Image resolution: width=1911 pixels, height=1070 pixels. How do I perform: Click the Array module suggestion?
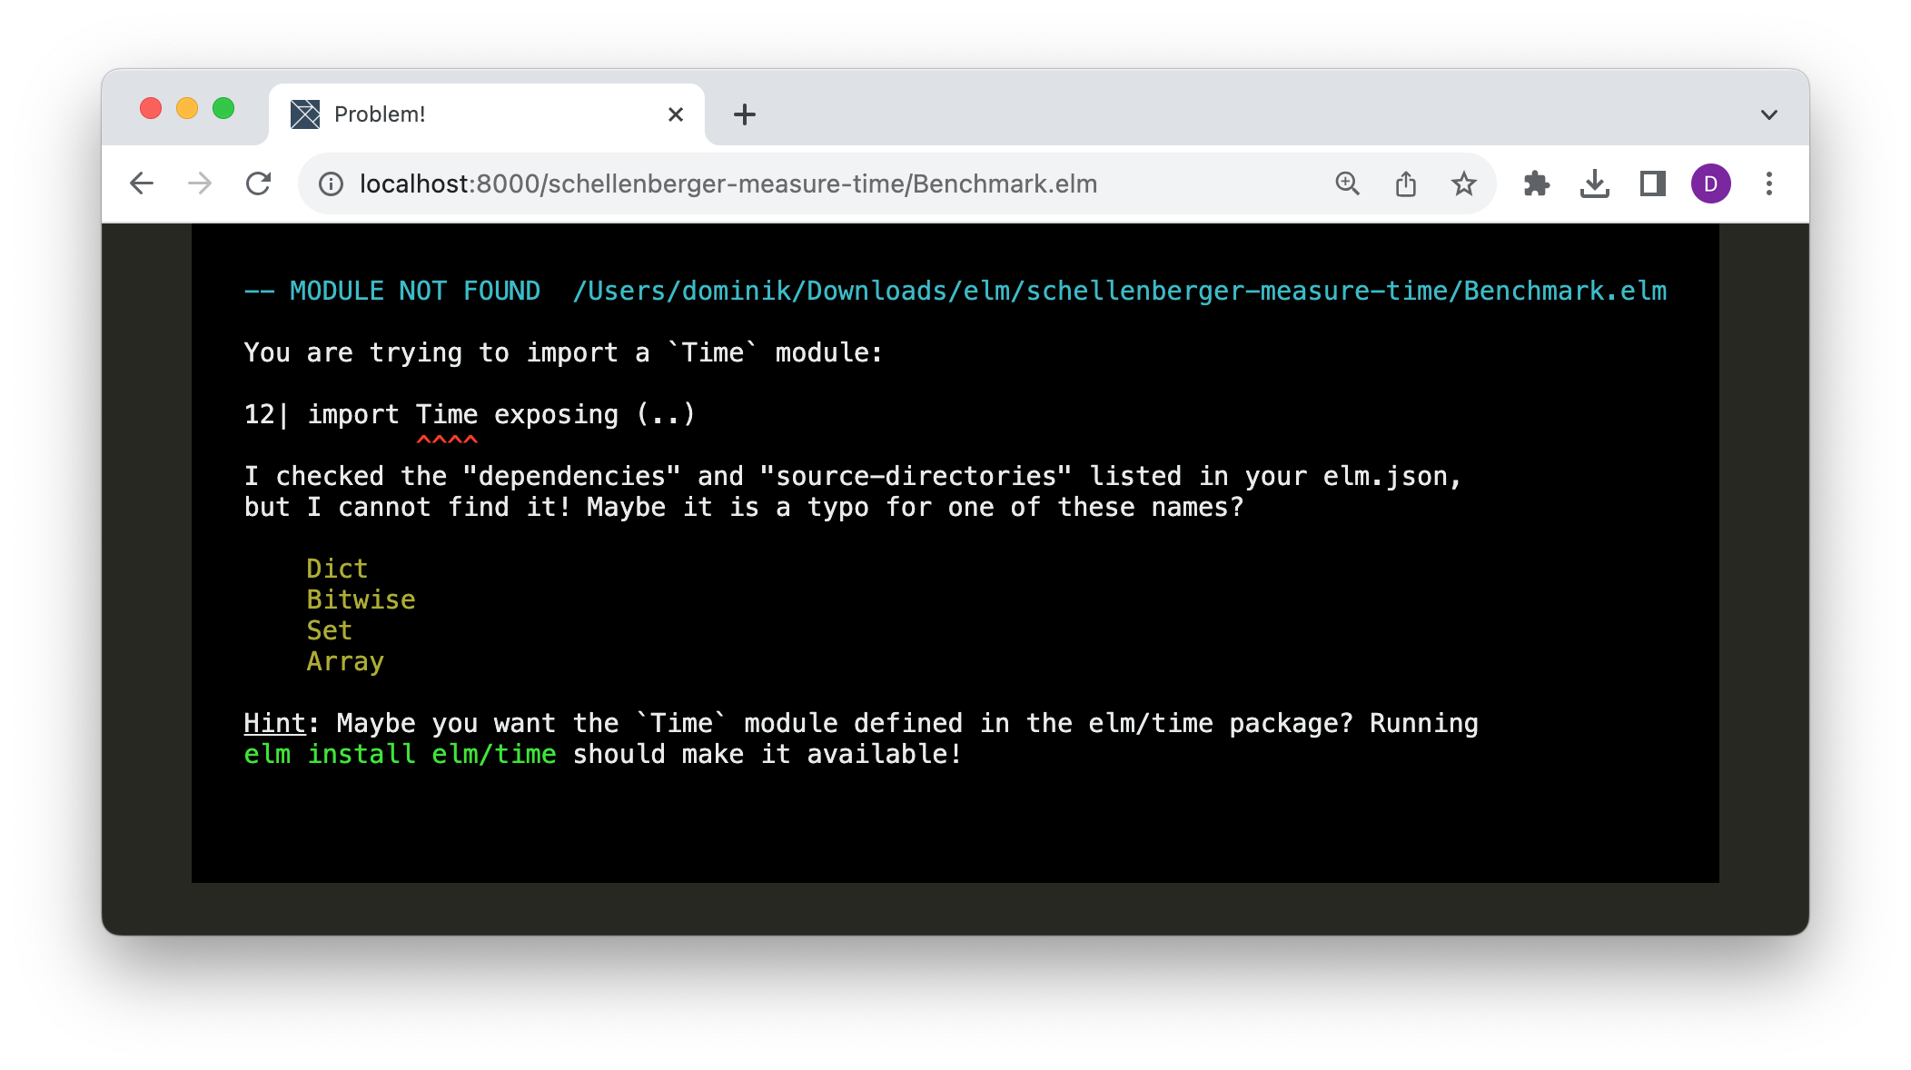345,662
